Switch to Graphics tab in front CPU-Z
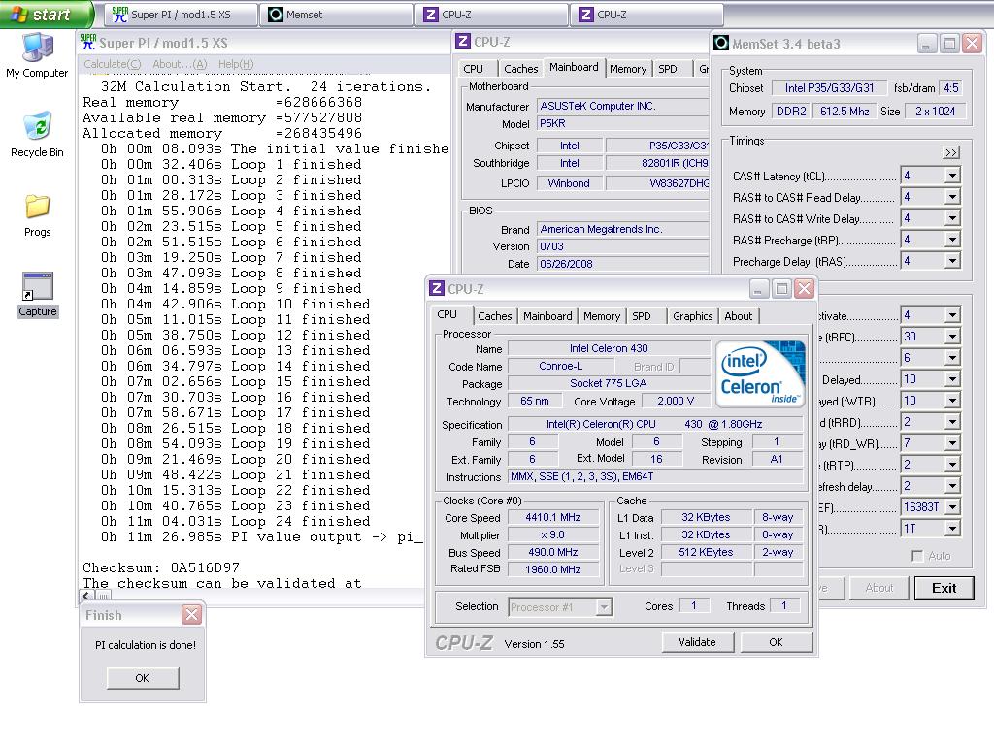Viewport: 994px width, 745px height. pyautogui.click(x=692, y=315)
